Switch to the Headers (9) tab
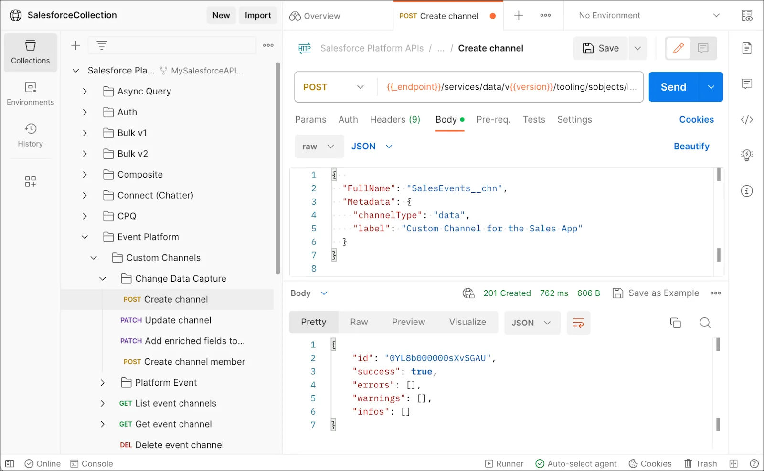The image size is (764, 471). (395, 119)
